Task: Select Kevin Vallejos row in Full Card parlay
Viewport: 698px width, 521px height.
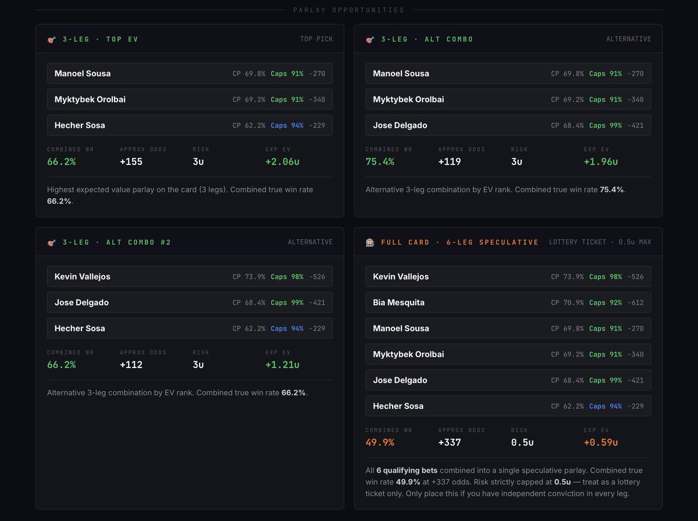Action: [x=508, y=277]
